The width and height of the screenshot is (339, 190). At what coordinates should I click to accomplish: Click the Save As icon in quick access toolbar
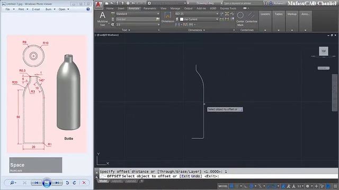(122, 3)
